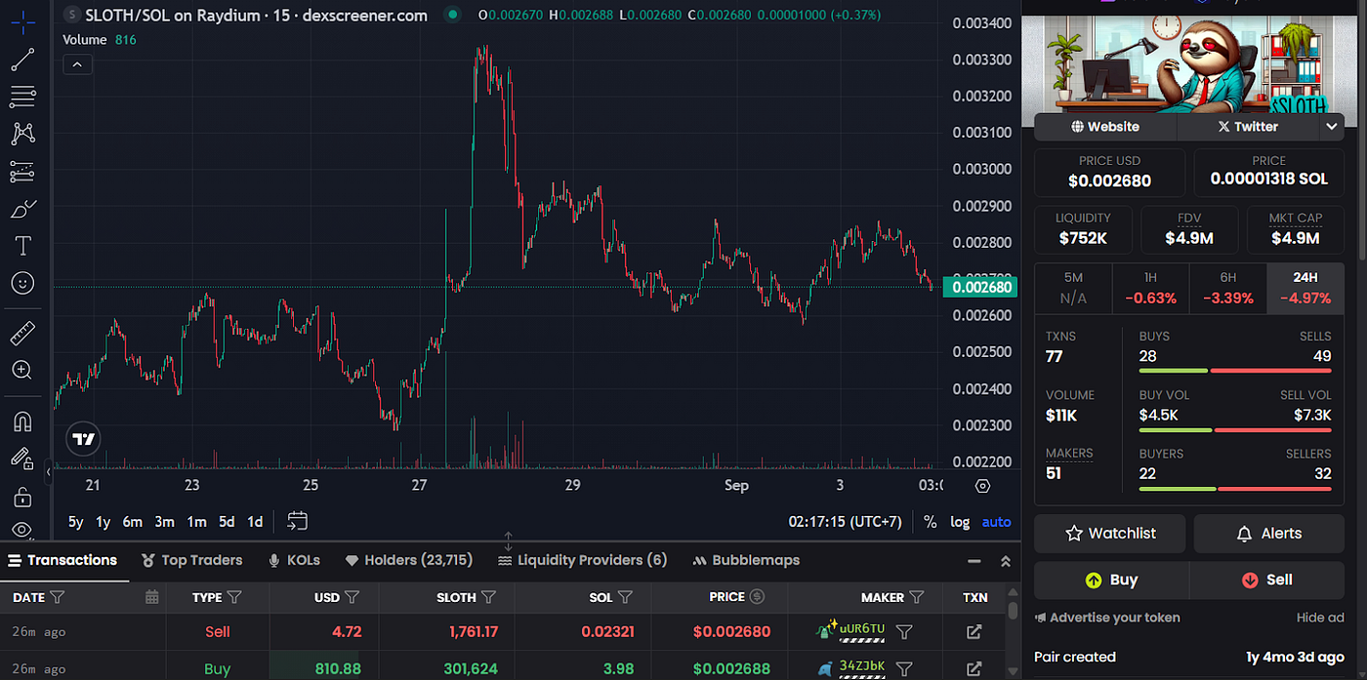
Task: Select the crosshair cursor tool
Action: 22,21
